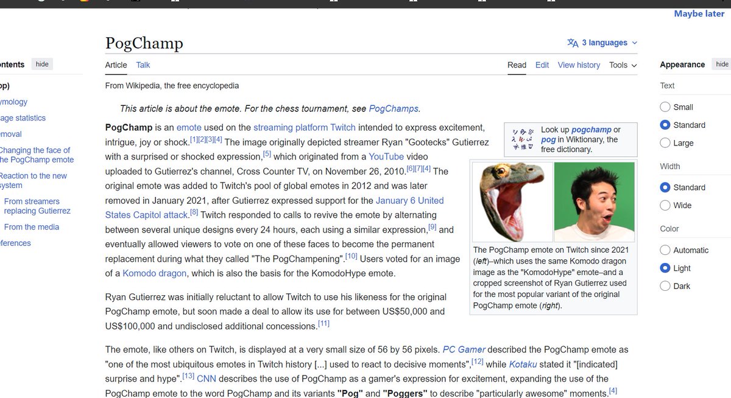Go to From streamers replacing Gutierrez subsection

37,206
